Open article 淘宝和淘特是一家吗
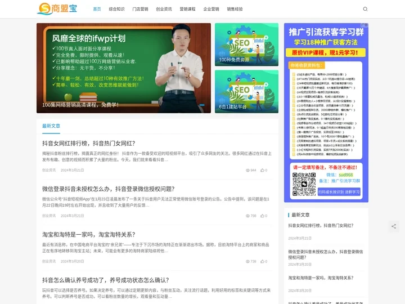405x304 pixels. [x=89, y=235]
